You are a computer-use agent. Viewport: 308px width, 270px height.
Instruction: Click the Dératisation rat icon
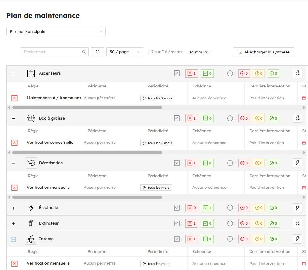[31, 163]
